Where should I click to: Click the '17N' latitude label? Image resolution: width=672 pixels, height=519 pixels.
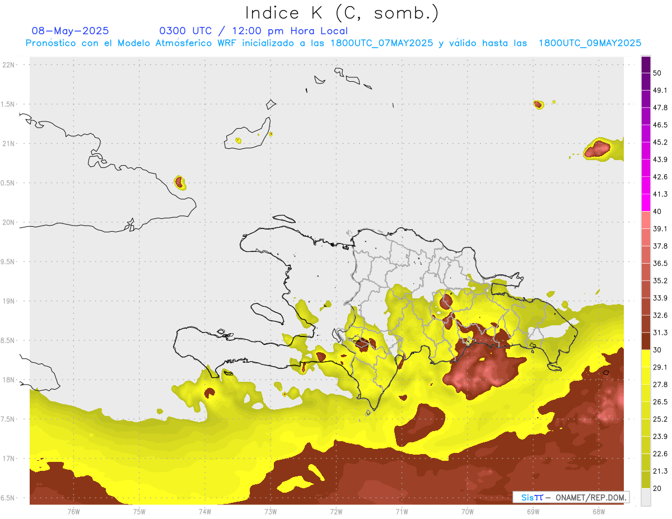(x=9, y=459)
